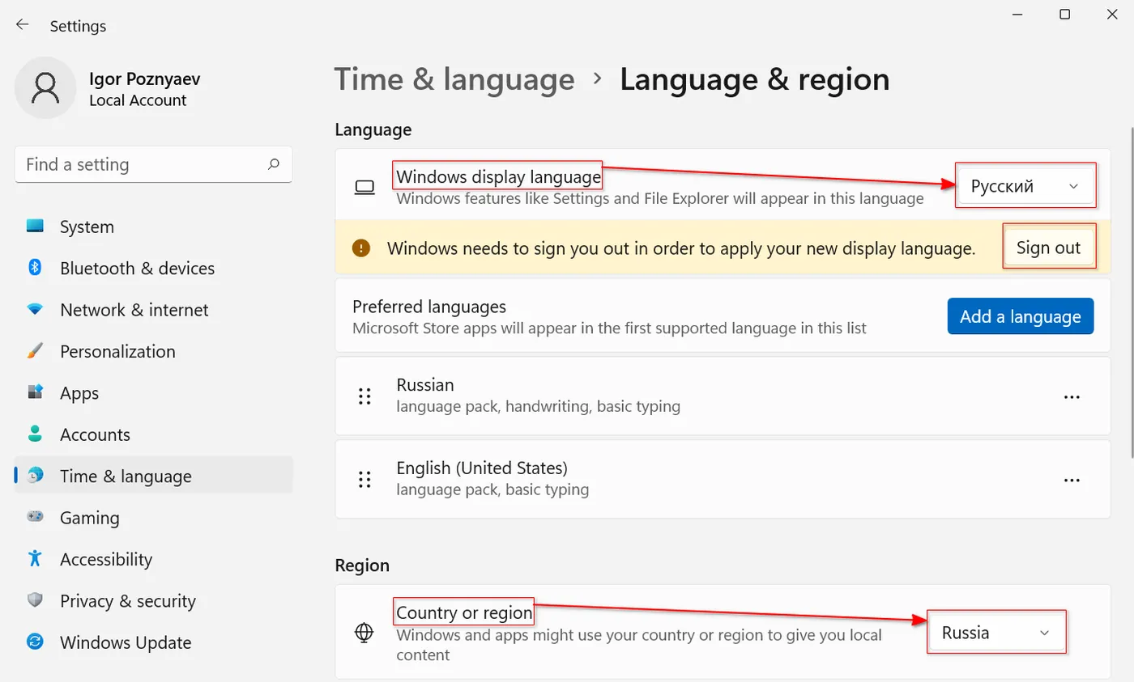Click the Bluetooth & devices icon
The image size is (1134, 682).
pos(35,268)
